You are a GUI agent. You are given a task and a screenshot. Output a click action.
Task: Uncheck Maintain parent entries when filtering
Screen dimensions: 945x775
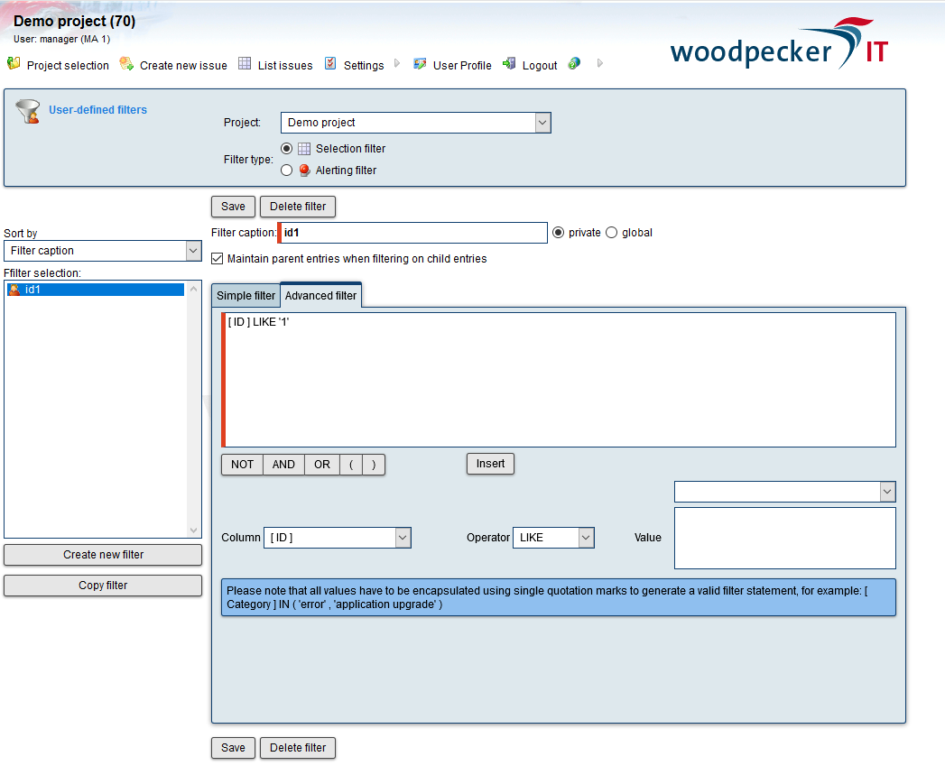coord(215,258)
